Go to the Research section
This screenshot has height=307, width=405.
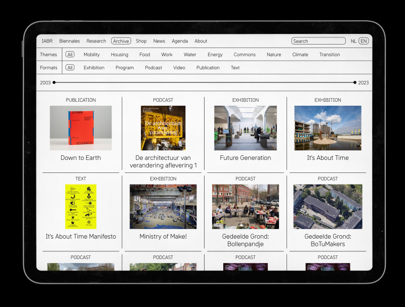pos(96,41)
